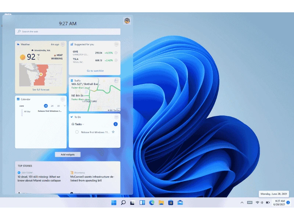The image size is (294, 220).
Task: Star the Release first Windows 11 task
Action: pyautogui.click(x=113, y=132)
